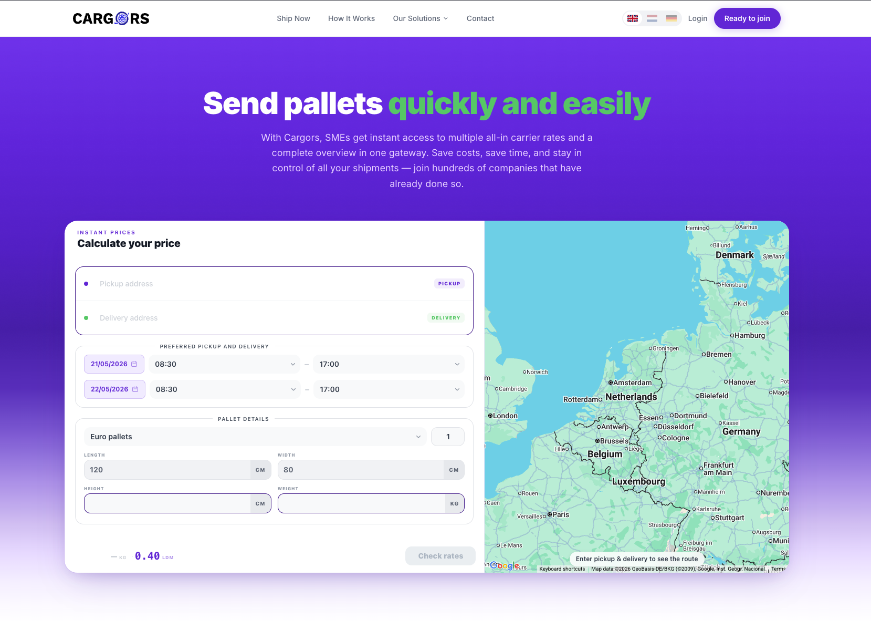Click Hamburg on the map
Image resolution: width=871 pixels, height=630 pixels.
pyautogui.click(x=748, y=335)
